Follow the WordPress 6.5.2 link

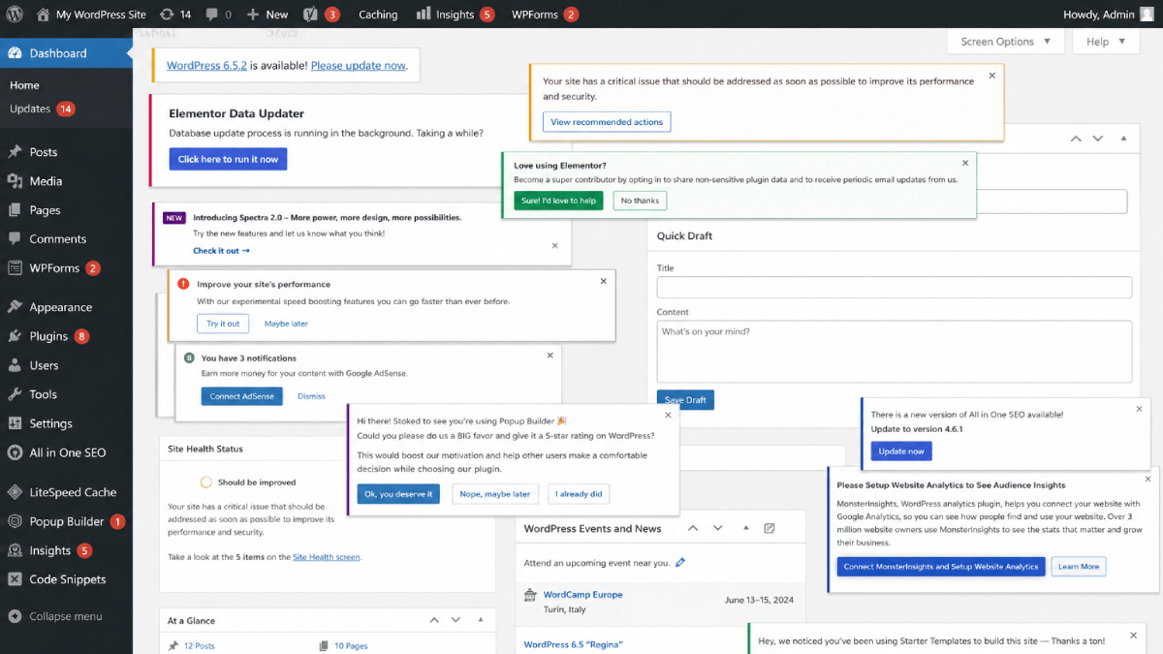(x=206, y=66)
